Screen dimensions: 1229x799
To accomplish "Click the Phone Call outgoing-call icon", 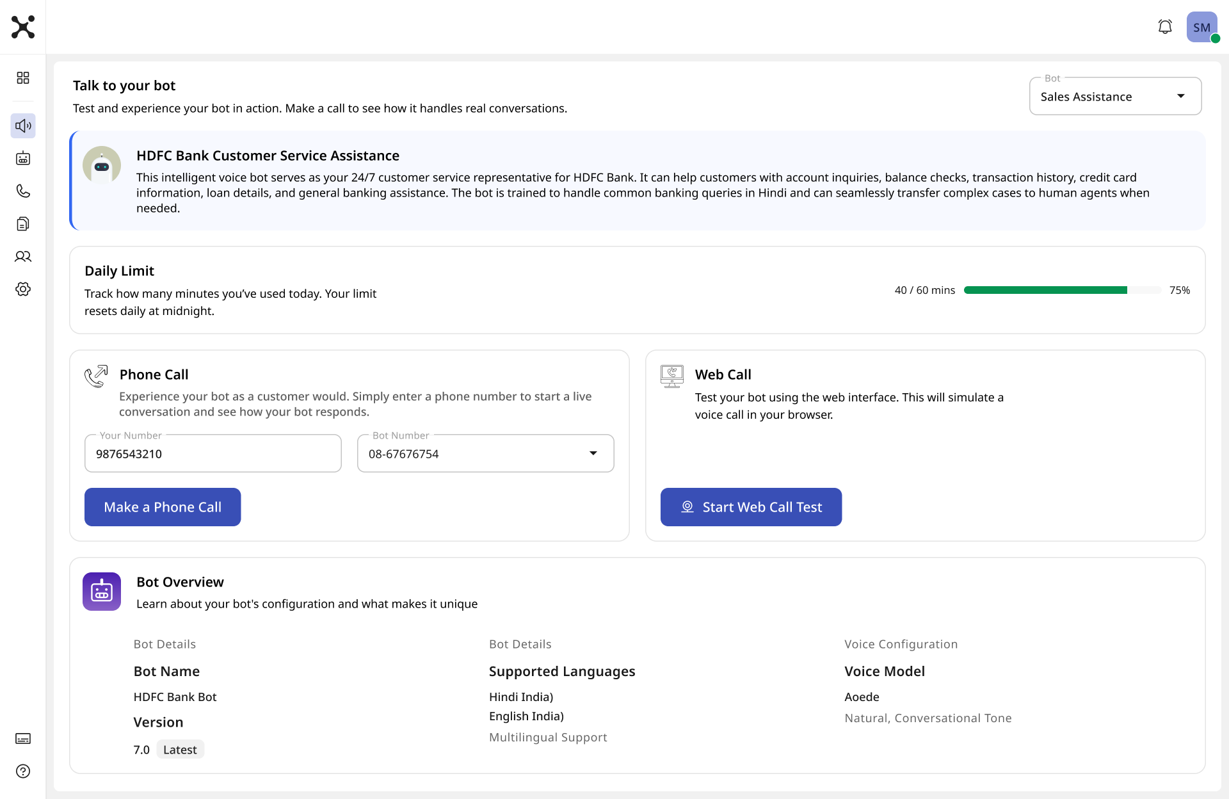I will (x=96, y=376).
